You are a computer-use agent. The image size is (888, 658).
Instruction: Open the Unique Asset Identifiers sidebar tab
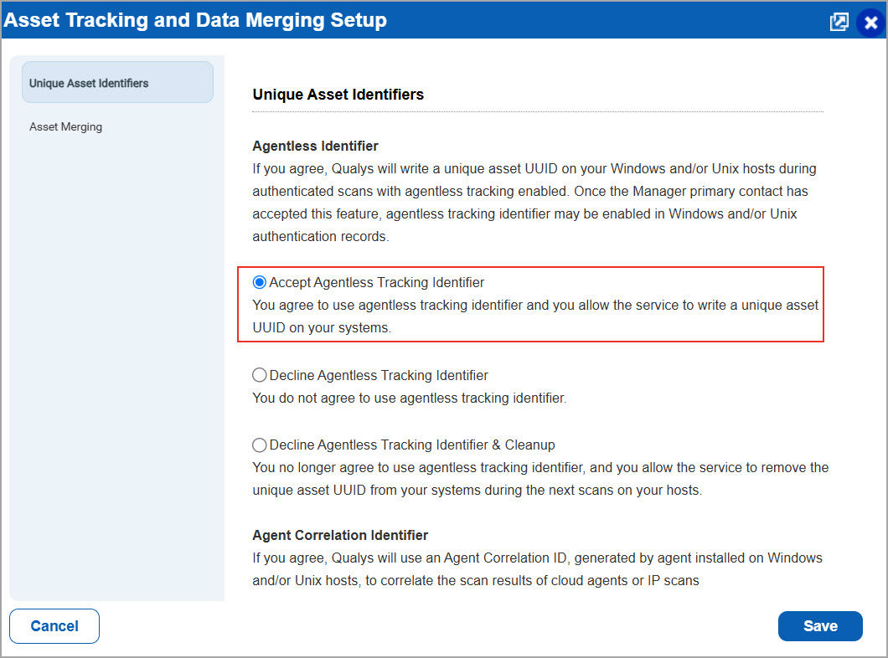[x=117, y=83]
